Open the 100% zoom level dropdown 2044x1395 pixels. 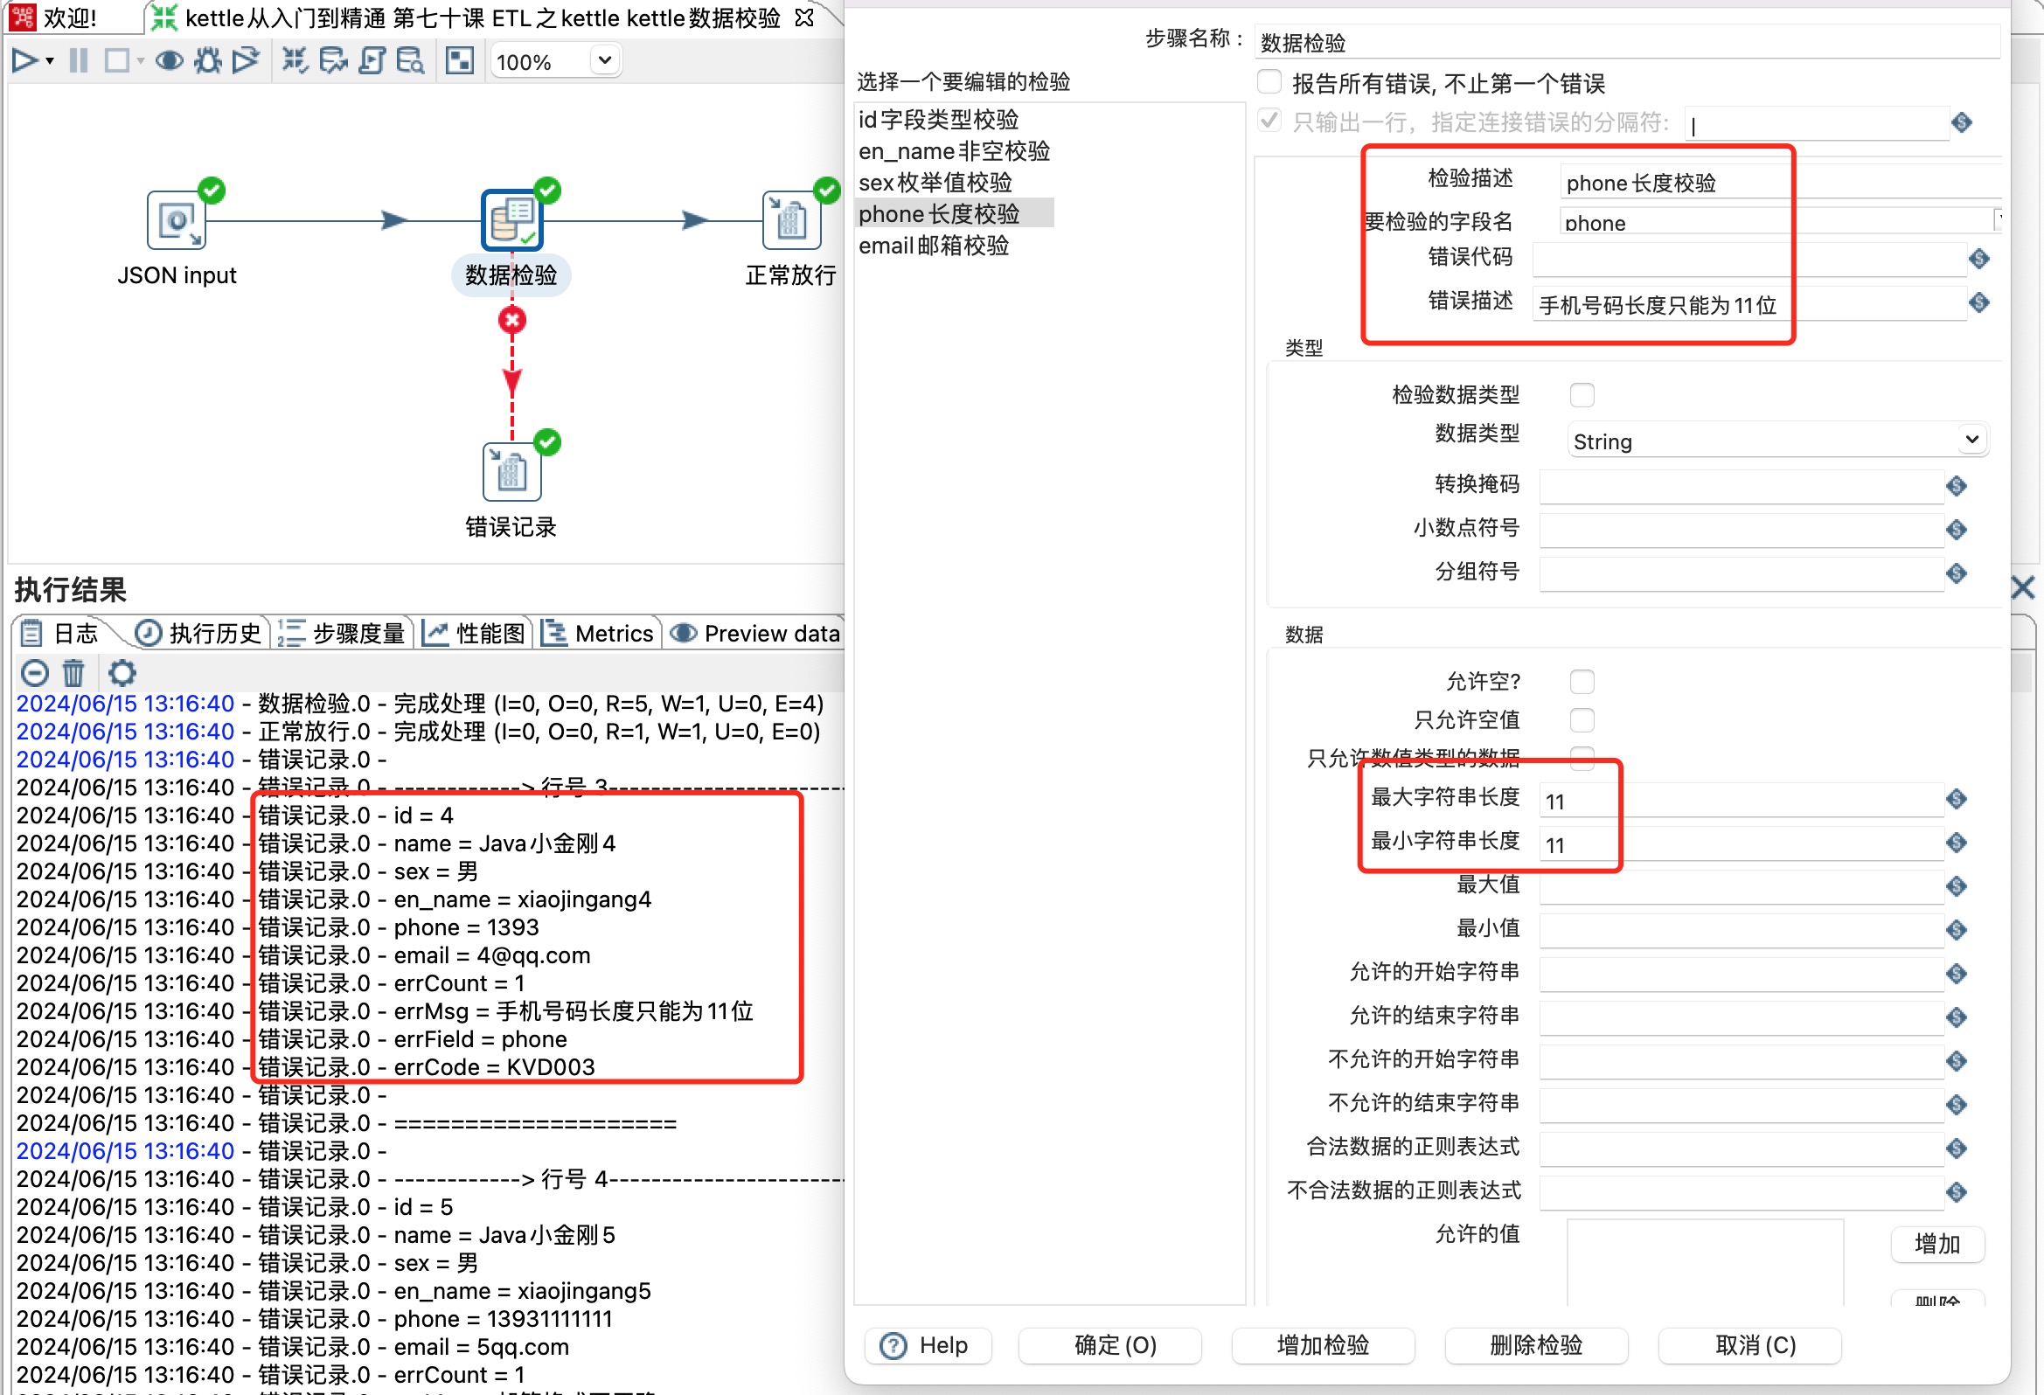(x=604, y=60)
